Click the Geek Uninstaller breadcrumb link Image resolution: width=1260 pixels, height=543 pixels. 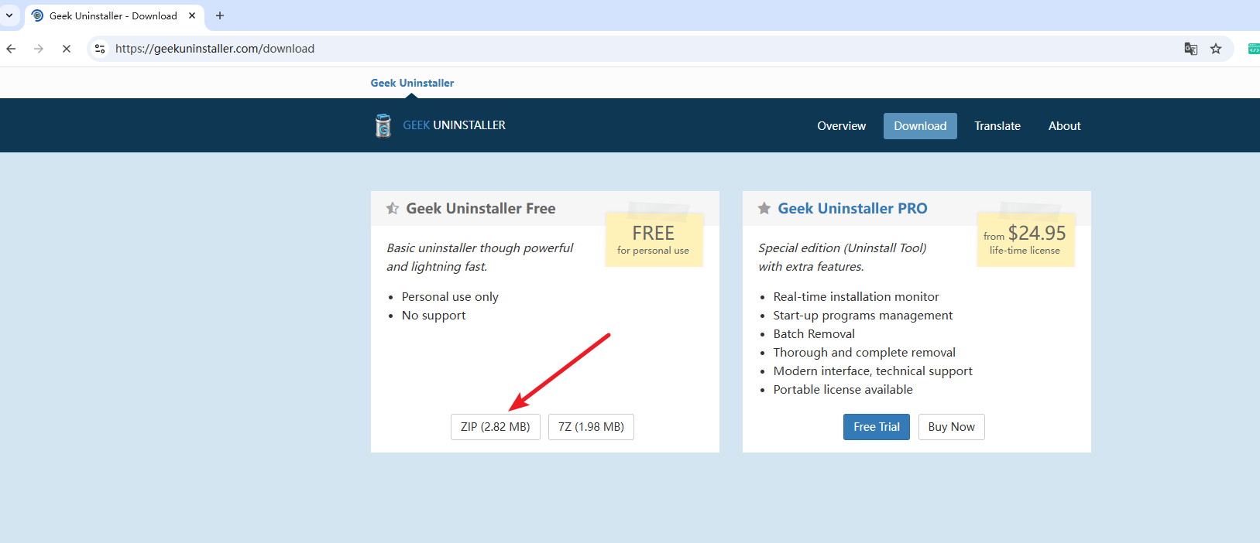412,83
